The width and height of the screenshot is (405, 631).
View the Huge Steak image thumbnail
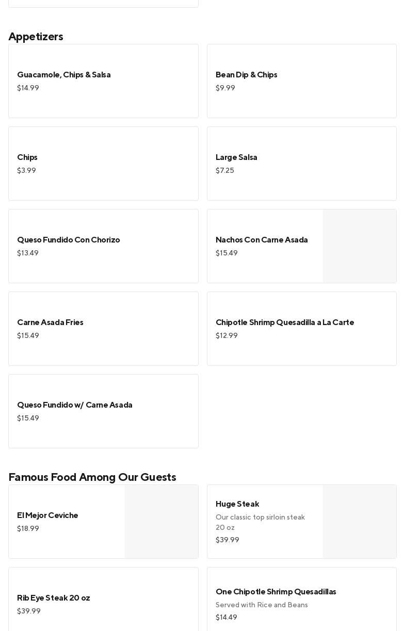coord(359,522)
